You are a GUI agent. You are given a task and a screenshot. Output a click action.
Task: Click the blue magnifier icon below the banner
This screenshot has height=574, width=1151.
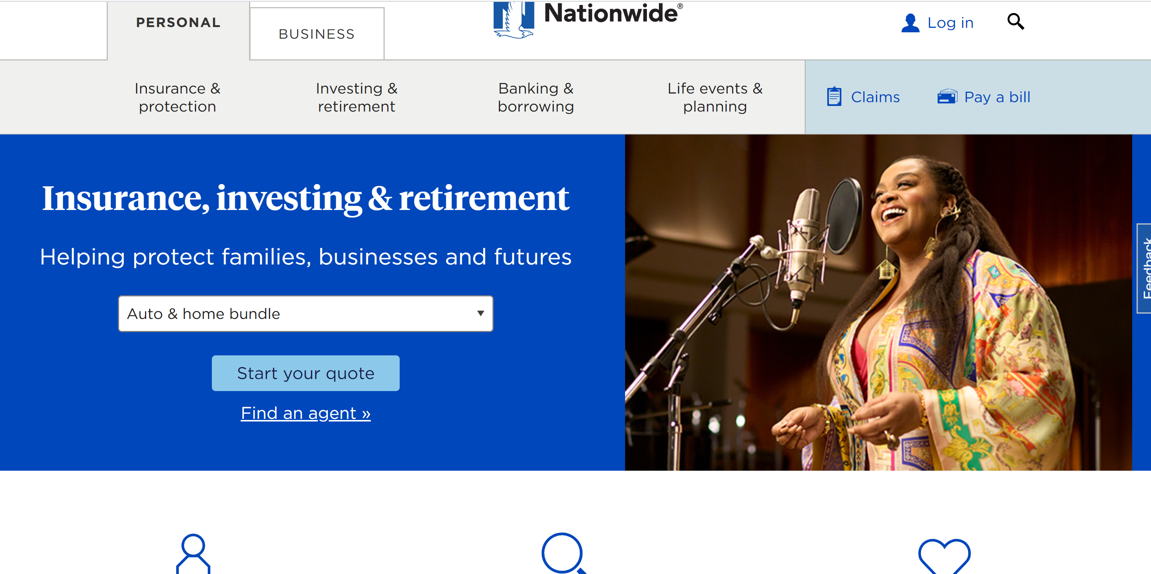(564, 553)
